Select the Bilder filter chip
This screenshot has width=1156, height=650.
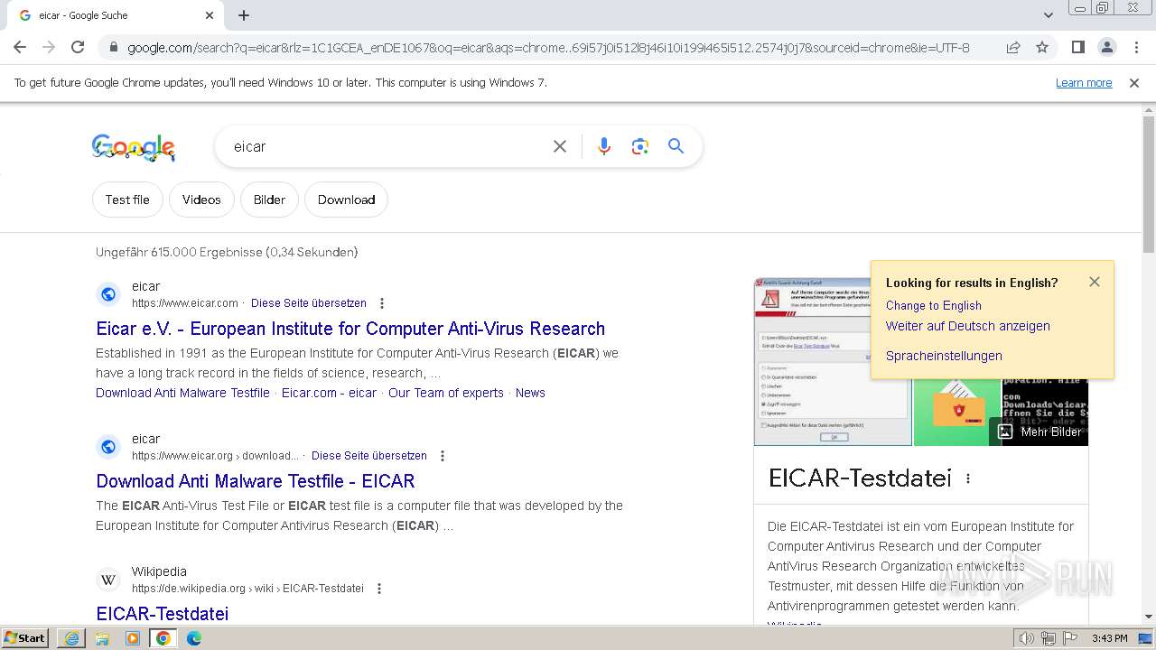coord(269,200)
